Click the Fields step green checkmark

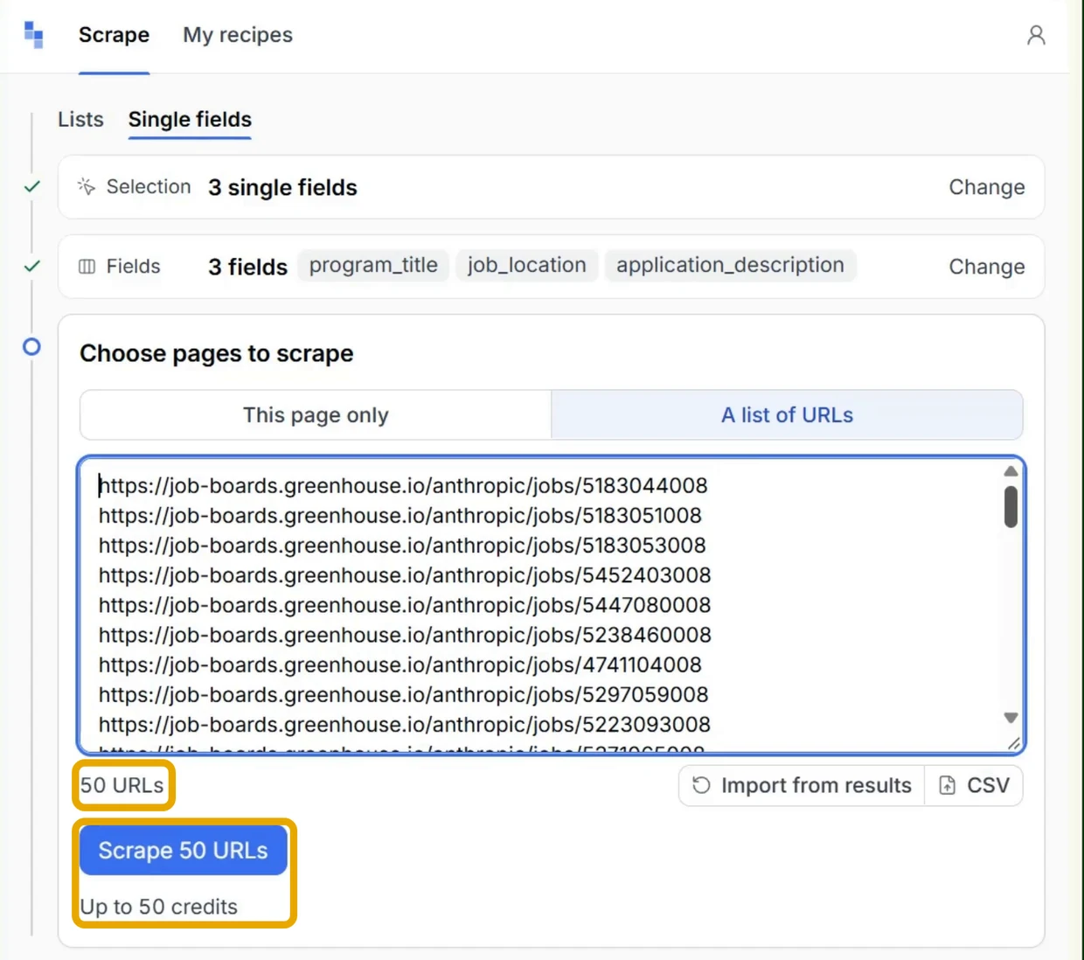pos(32,266)
